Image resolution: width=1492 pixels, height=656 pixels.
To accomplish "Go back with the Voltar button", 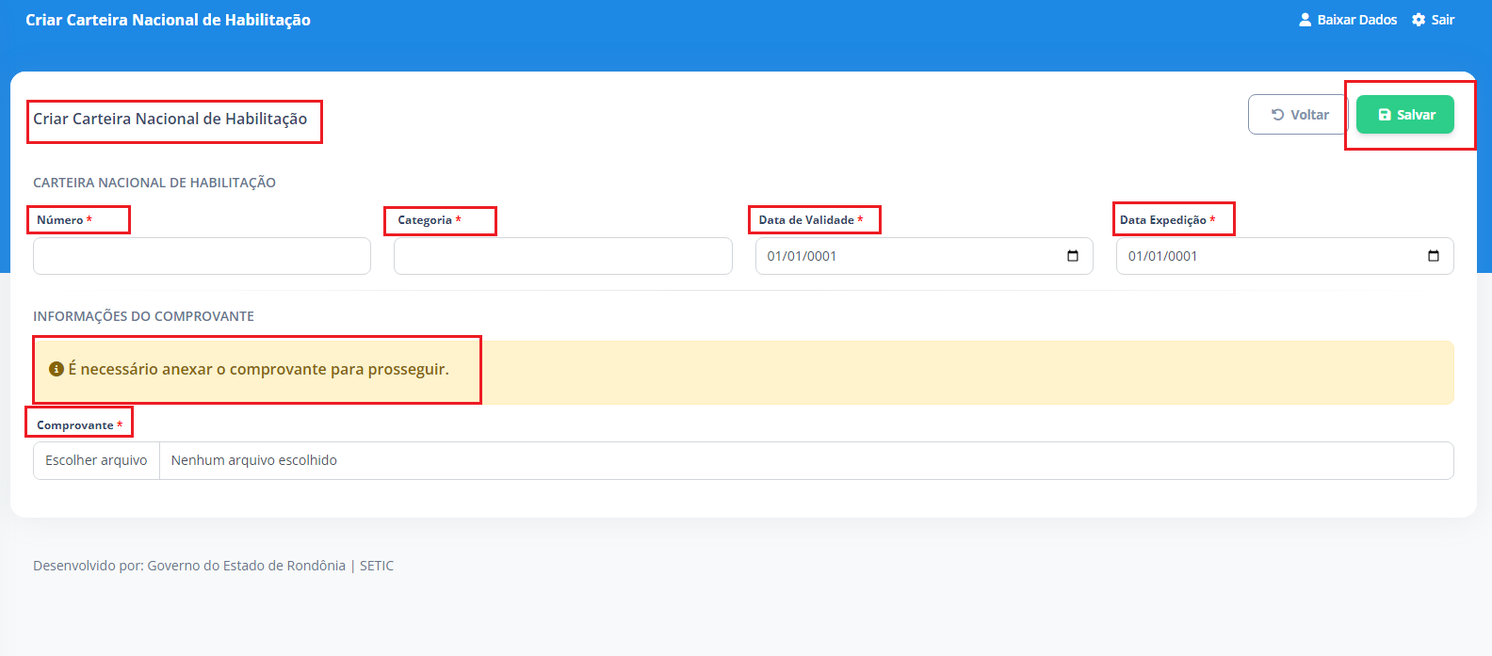I will pyautogui.click(x=1299, y=115).
